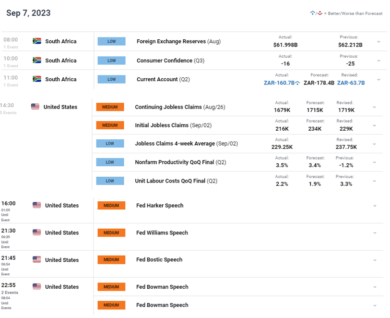Click US flag in the 21:45 Bostic row
This screenshot has width=390, height=318.
pyautogui.click(x=37, y=260)
